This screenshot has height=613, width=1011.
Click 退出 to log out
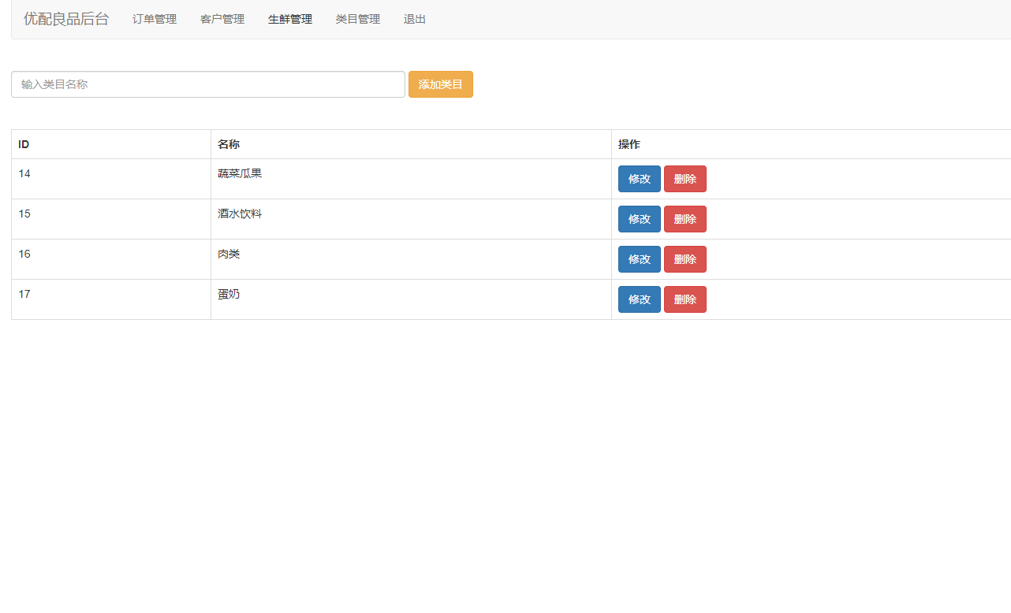pos(414,19)
